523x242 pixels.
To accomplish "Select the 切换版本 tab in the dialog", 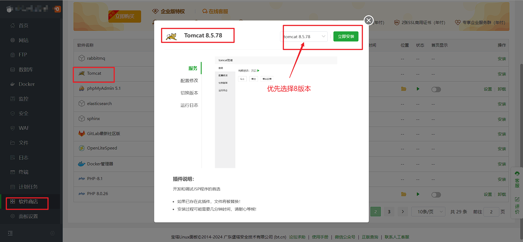I will pyautogui.click(x=189, y=93).
